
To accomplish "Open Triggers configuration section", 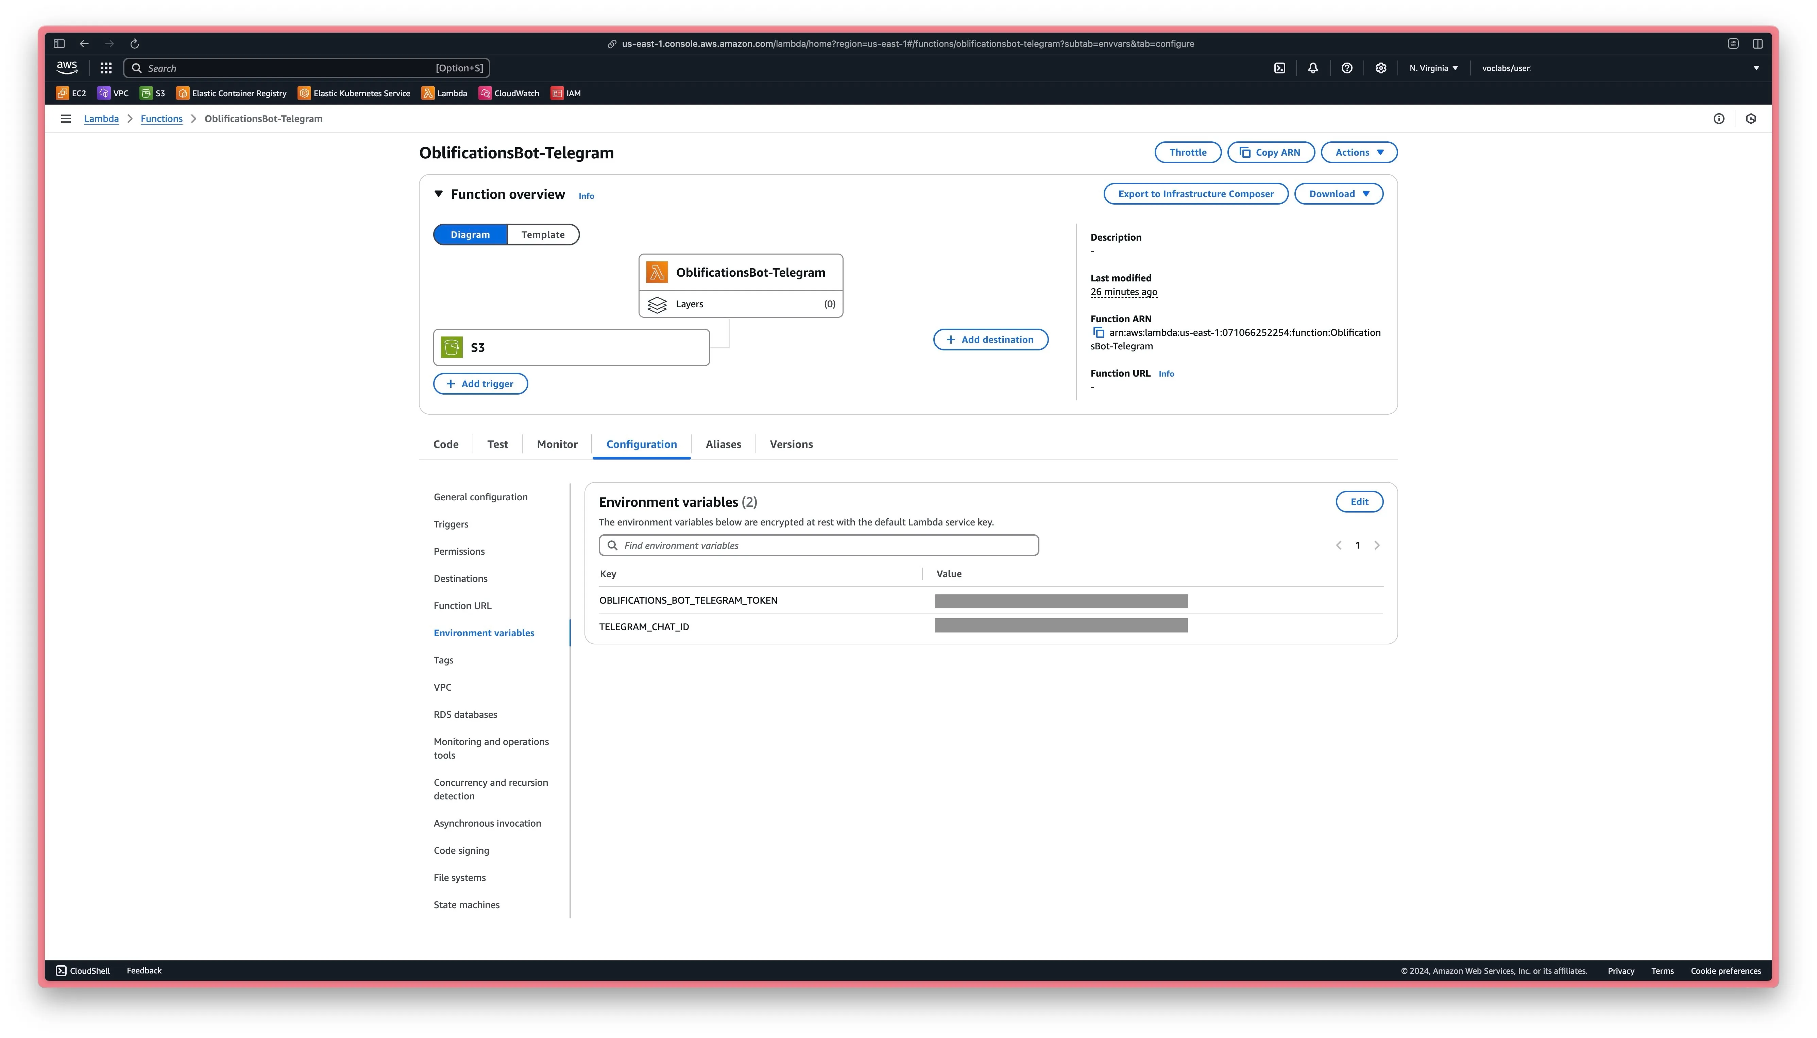I will [x=451, y=524].
